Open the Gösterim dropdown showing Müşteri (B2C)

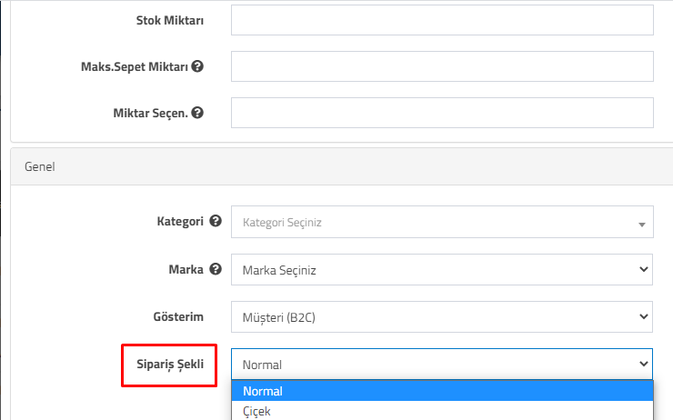click(442, 317)
